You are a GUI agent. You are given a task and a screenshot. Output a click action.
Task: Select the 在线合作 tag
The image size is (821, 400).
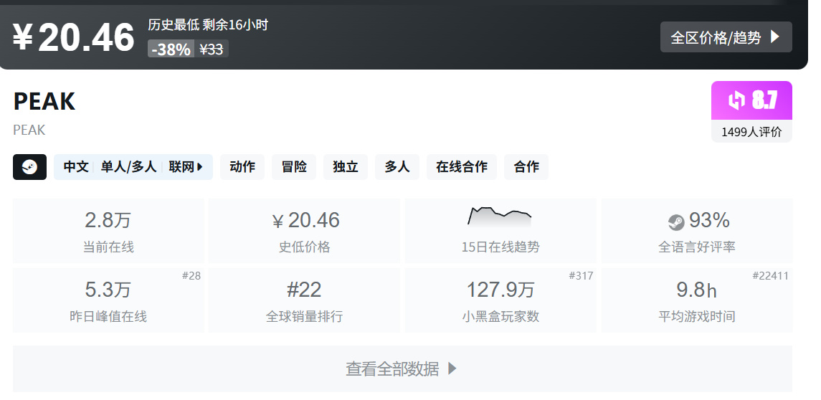(x=461, y=167)
